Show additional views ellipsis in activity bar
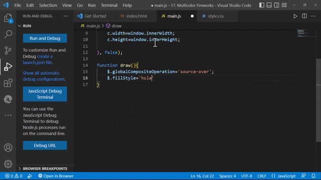The image size is (321, 180). coord(8,115)
